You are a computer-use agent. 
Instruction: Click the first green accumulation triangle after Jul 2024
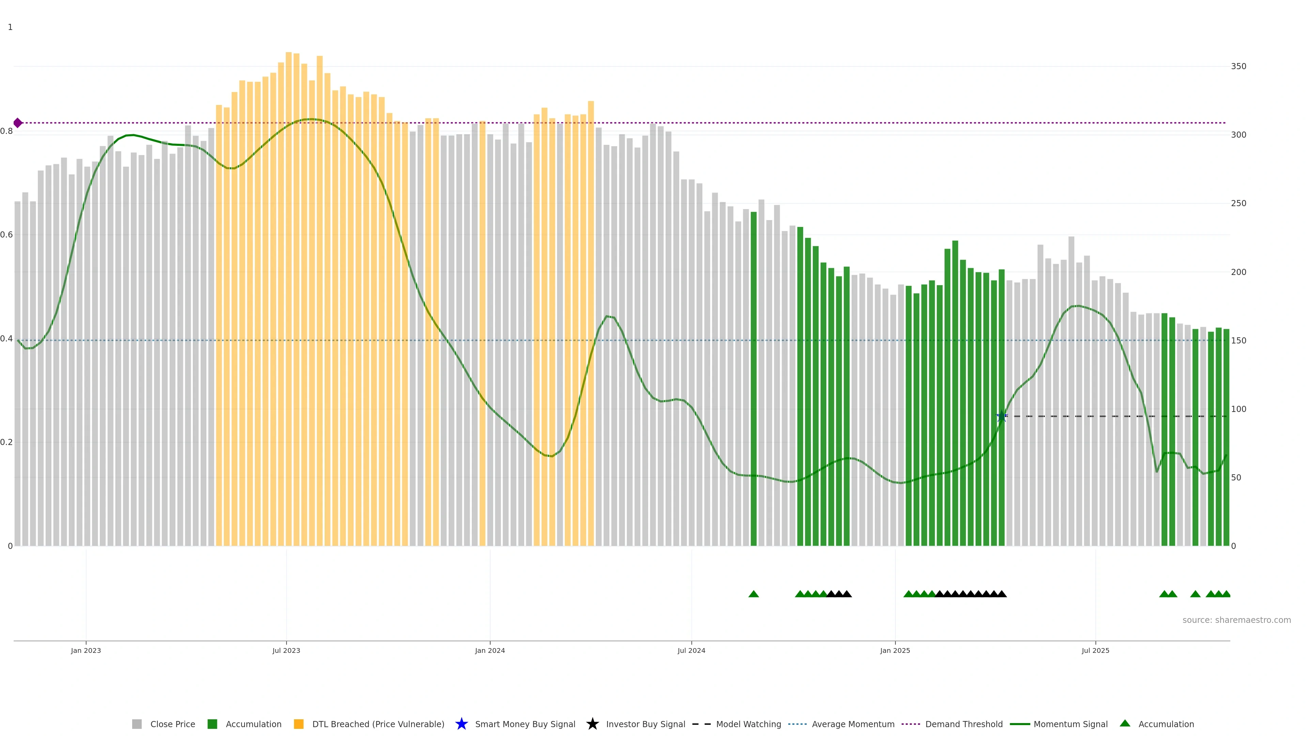(x=753, y=594)
